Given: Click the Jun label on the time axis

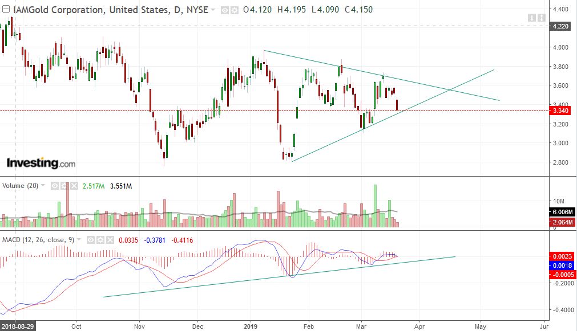Looking at the screenshot, I should coord(544,326).
